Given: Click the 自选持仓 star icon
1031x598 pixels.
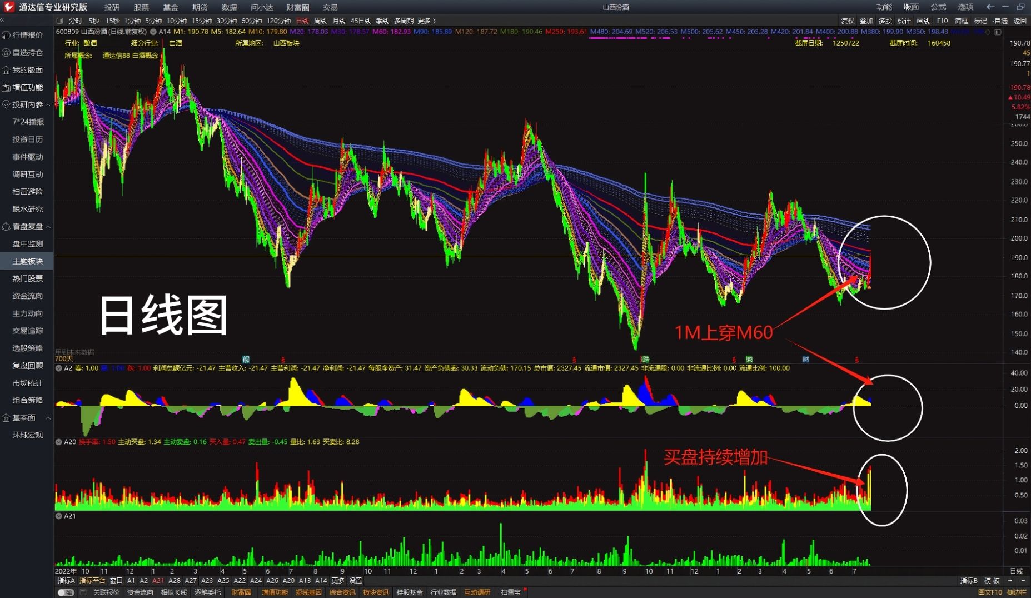Looking at the screenshot, I should click(6, 53).
